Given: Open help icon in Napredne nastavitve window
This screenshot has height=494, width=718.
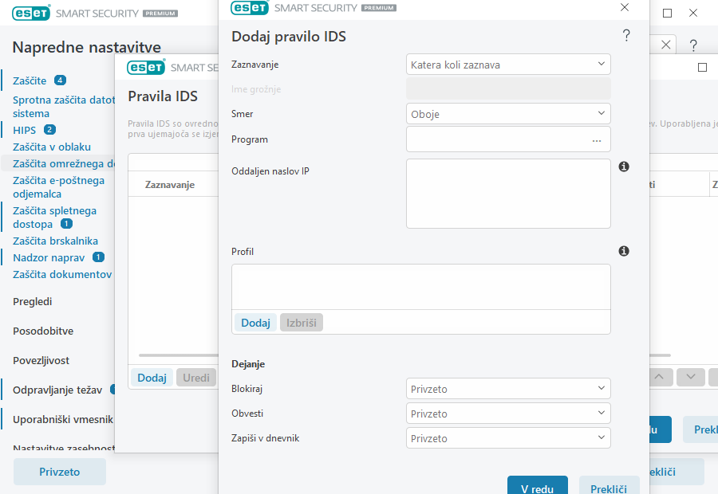Looking at the screenshot, I should (x=693, y=45).
